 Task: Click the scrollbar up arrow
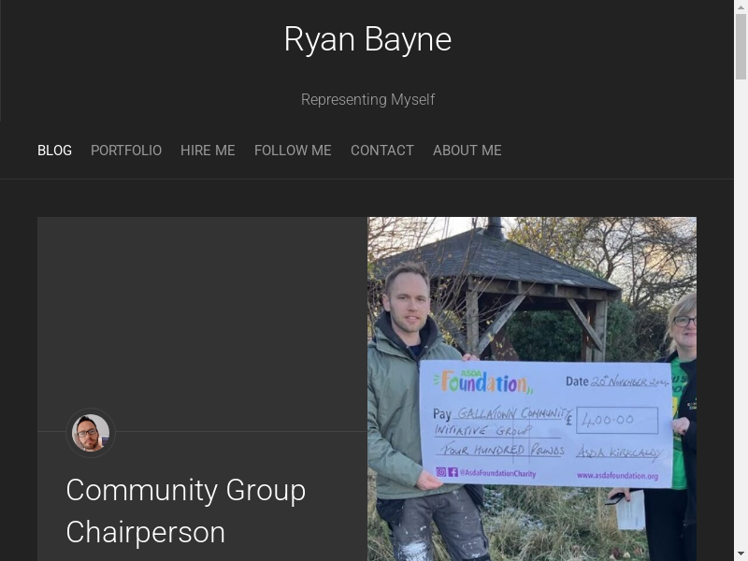click(741, 7)
